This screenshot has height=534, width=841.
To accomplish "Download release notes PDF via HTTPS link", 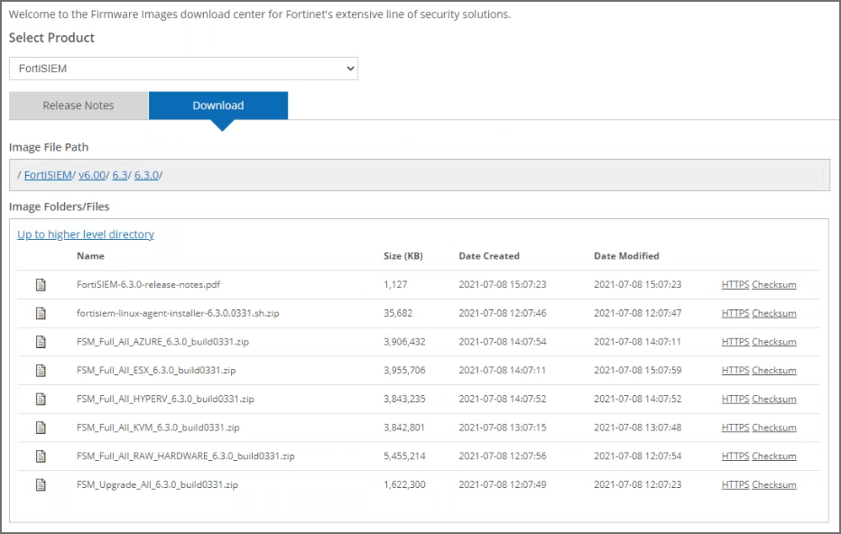I will [x=735, y=285].
